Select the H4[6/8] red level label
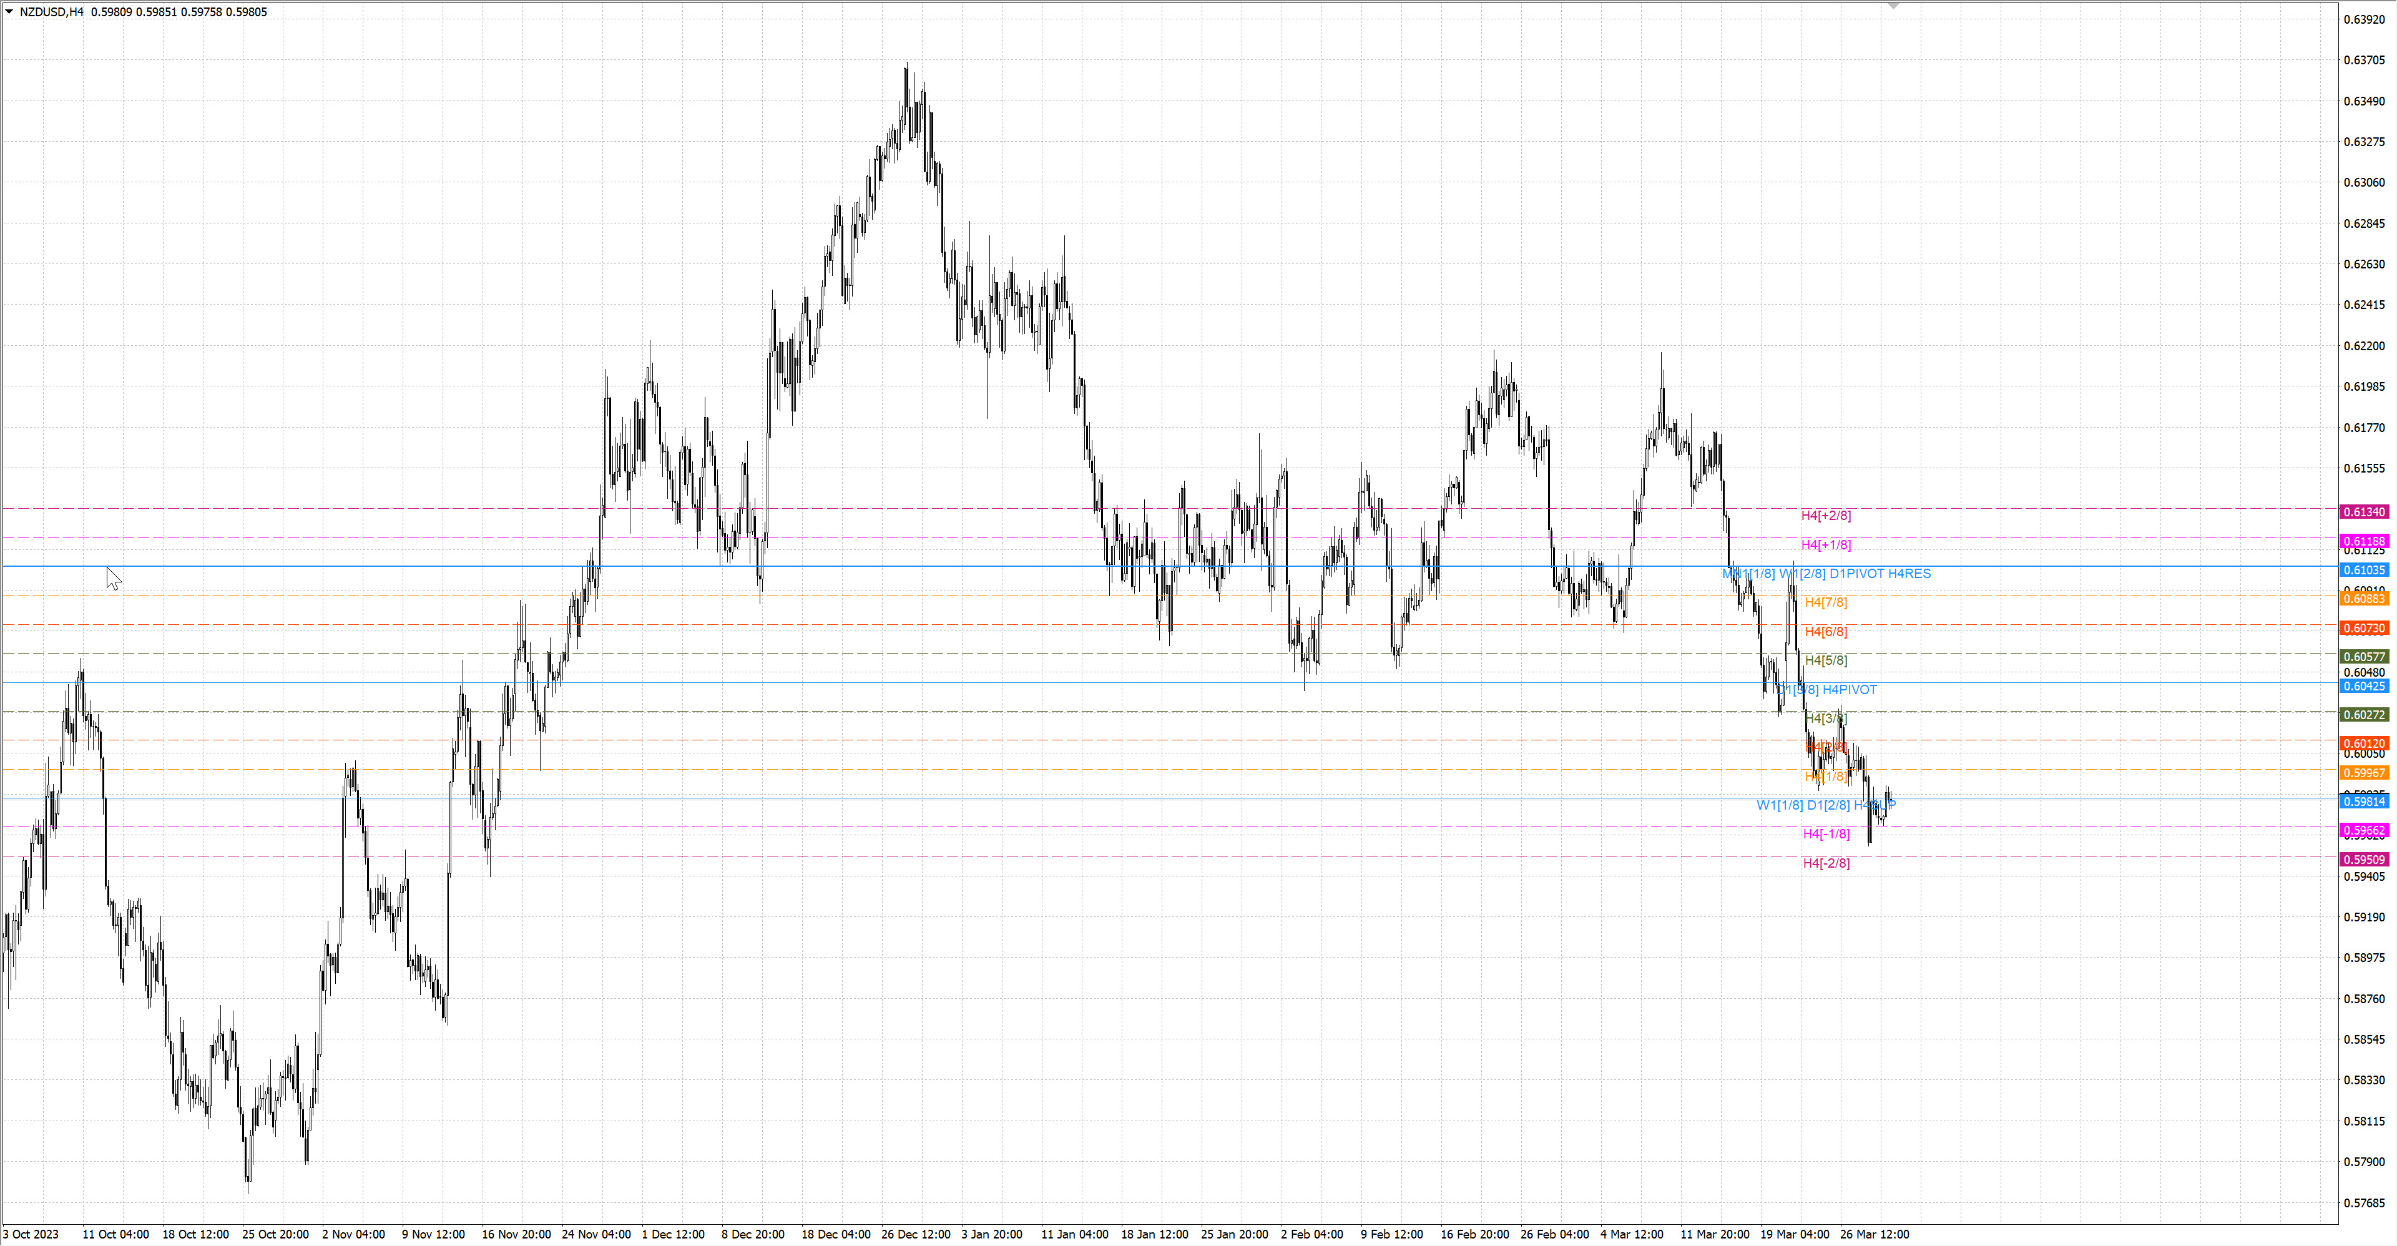Image resolution: width=2397 pixels, height=1246 pixels. click(x=1826, y=632)
